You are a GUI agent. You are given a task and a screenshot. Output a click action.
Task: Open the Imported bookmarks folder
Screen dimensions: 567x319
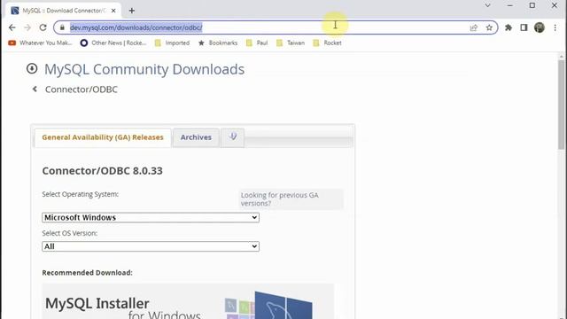tap(173, 43)
